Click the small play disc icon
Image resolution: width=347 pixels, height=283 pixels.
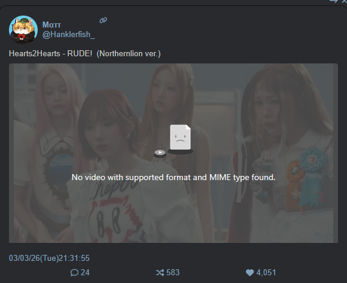160,153
